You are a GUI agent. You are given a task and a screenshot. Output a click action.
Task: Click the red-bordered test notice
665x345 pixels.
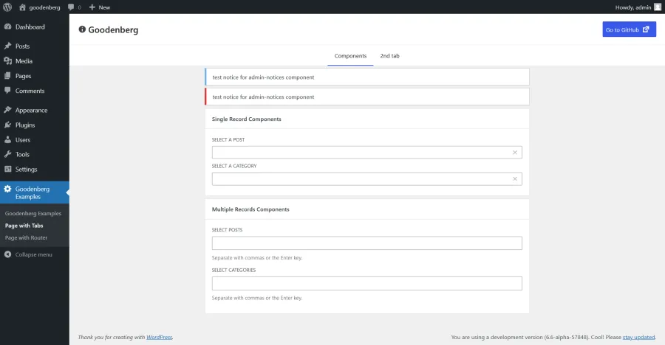(366, 97)
